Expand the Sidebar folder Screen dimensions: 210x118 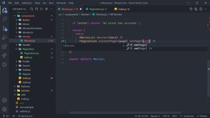click(x=16, y=70)
